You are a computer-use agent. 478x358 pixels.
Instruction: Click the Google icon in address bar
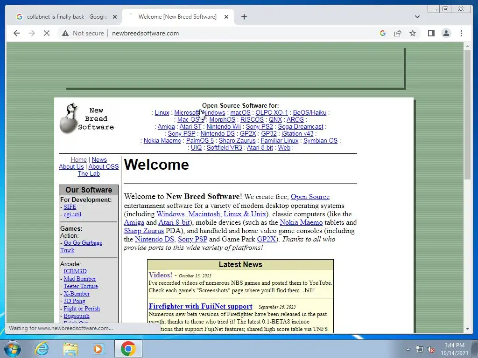383,33
